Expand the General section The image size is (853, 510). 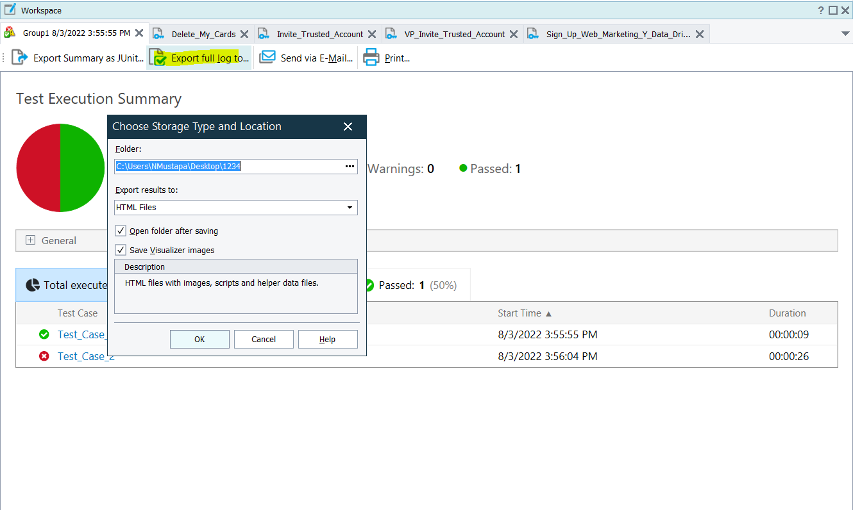click(x=30, y=240)
